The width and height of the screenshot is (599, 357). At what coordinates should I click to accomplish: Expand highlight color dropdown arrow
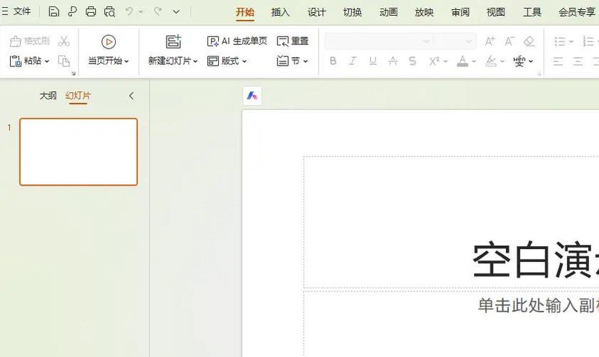pyautogui.click(x=502, y=61)
